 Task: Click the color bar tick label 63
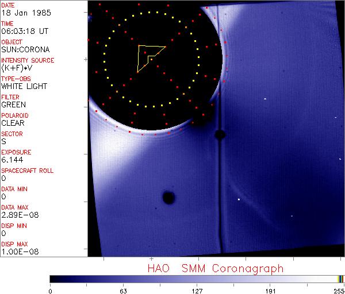point(123,290)
